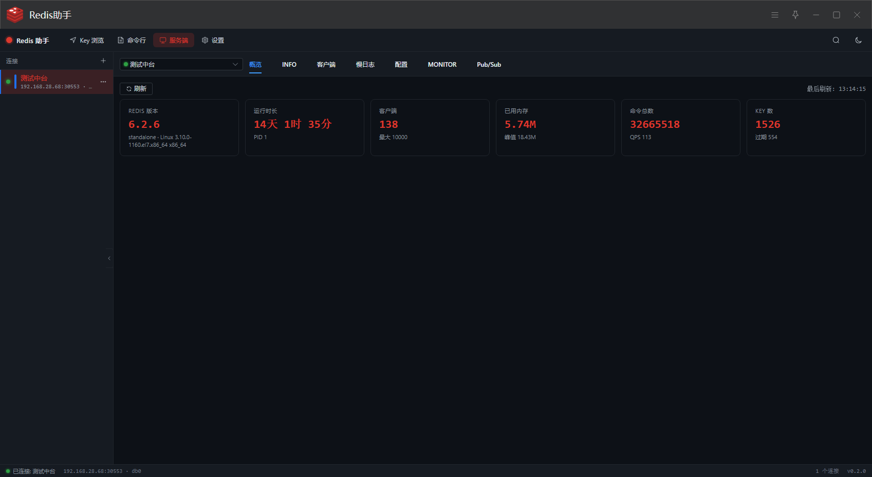Click the Redis version 6.2.6 value
Viewport: 872px width, 477px height.
pos(144,124)
